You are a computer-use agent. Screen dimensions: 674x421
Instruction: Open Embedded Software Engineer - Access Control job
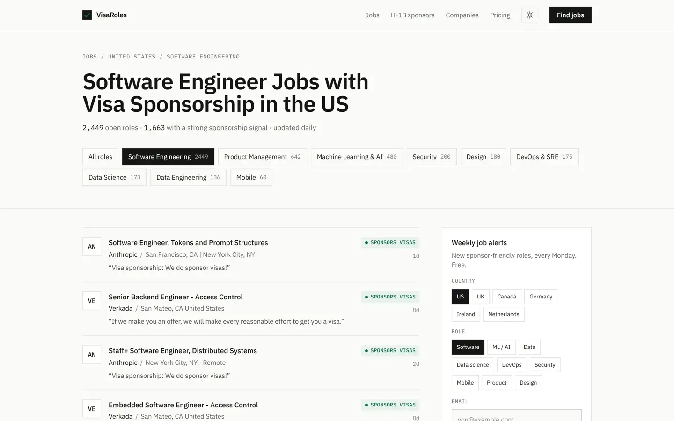click(x=183, y=405)
